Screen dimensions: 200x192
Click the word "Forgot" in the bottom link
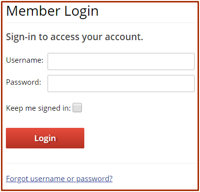coord(17,179)
